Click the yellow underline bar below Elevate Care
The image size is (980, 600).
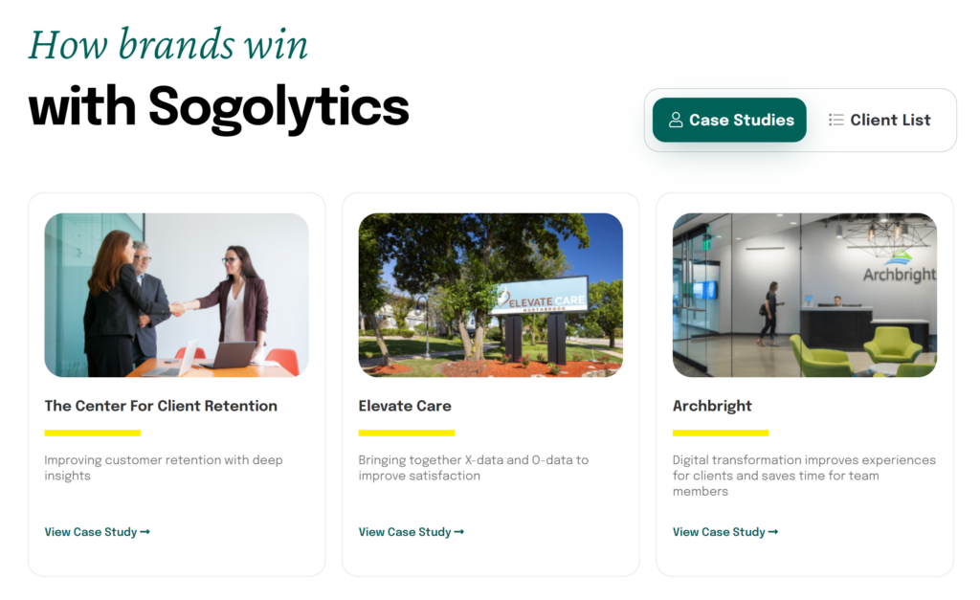406,433
